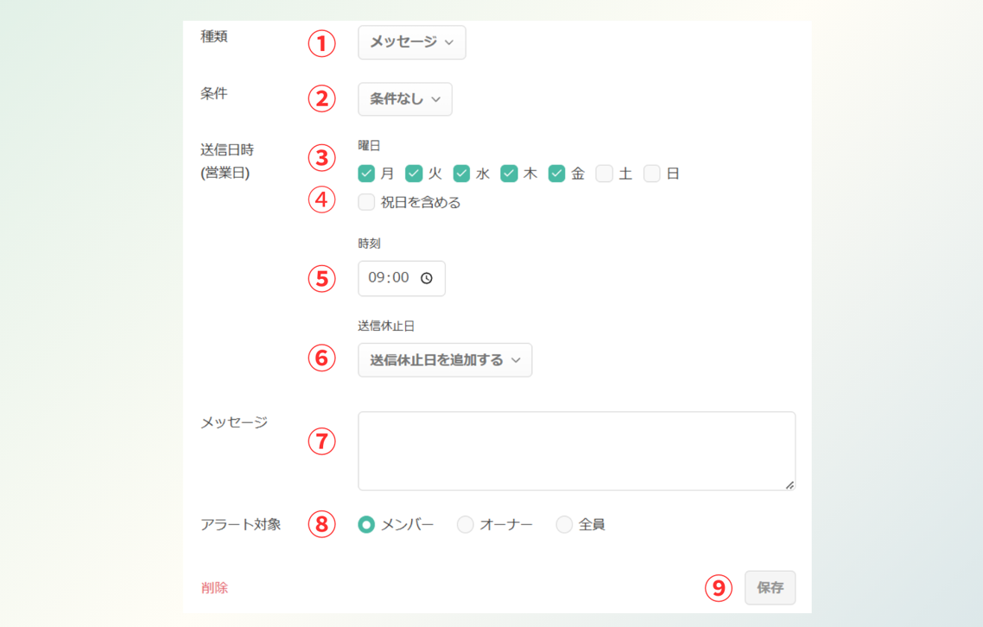This screenshot has width=983, height=627.
Task: Click inside the メッセージ text area
Action: click(575, 450)
